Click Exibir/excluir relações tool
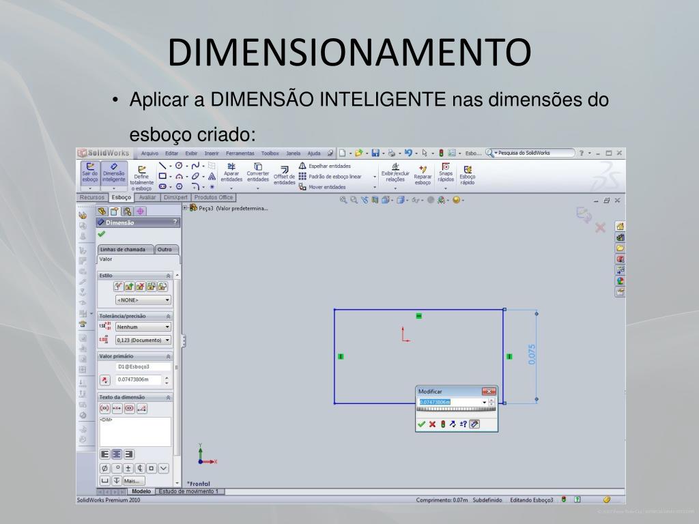The height and width of the screenshot is (524, 699). pyautogui.click(x=395, y=173)
